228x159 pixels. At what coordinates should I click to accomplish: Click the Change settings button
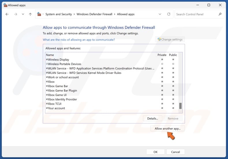tap(170, 39)
